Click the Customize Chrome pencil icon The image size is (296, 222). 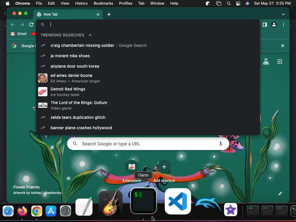pos(280,193)
